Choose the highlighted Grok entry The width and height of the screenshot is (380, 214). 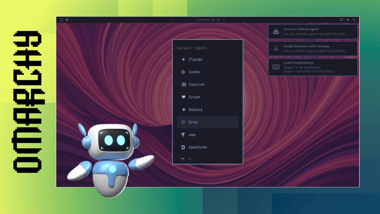pyautogui.click(x=208, y=122)
